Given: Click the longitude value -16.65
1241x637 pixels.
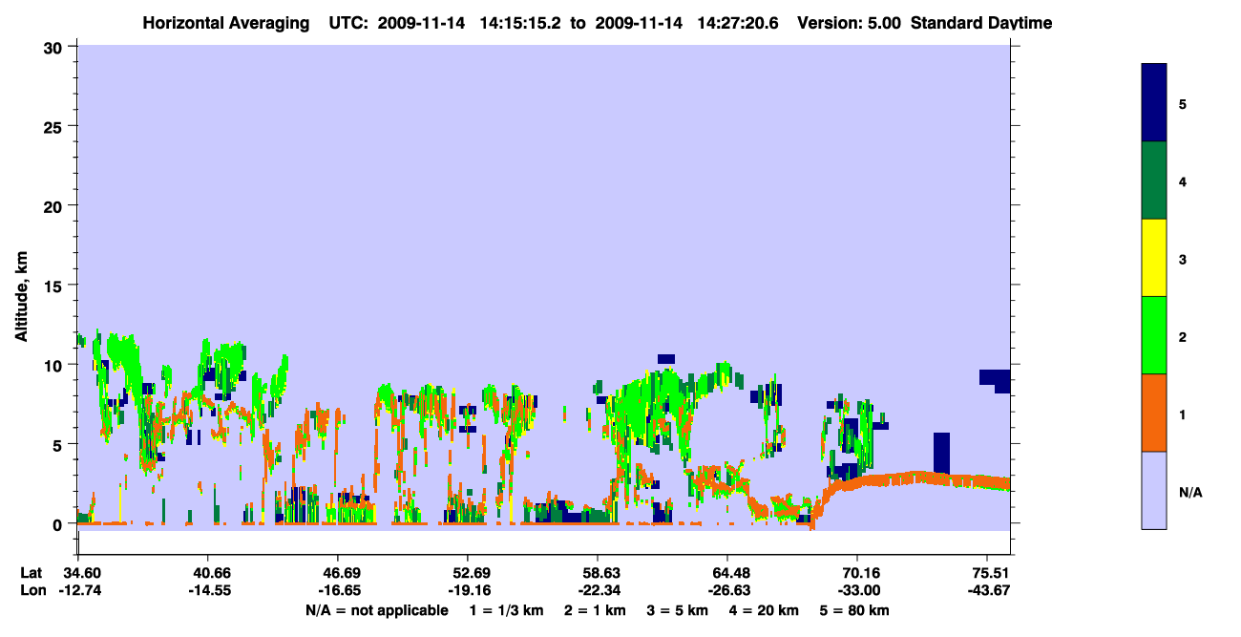Looking at the screenshot, I should click(x=338, y=591).
